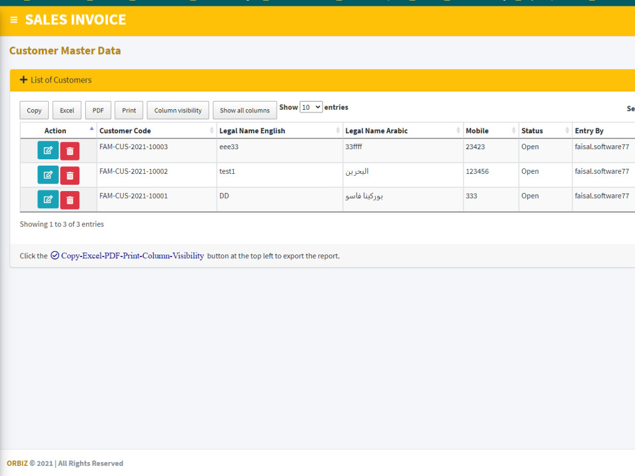Export the table to Excel

[67, 110]
